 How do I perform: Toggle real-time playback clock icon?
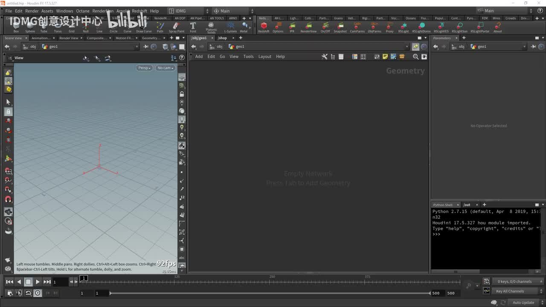(38, 293)
